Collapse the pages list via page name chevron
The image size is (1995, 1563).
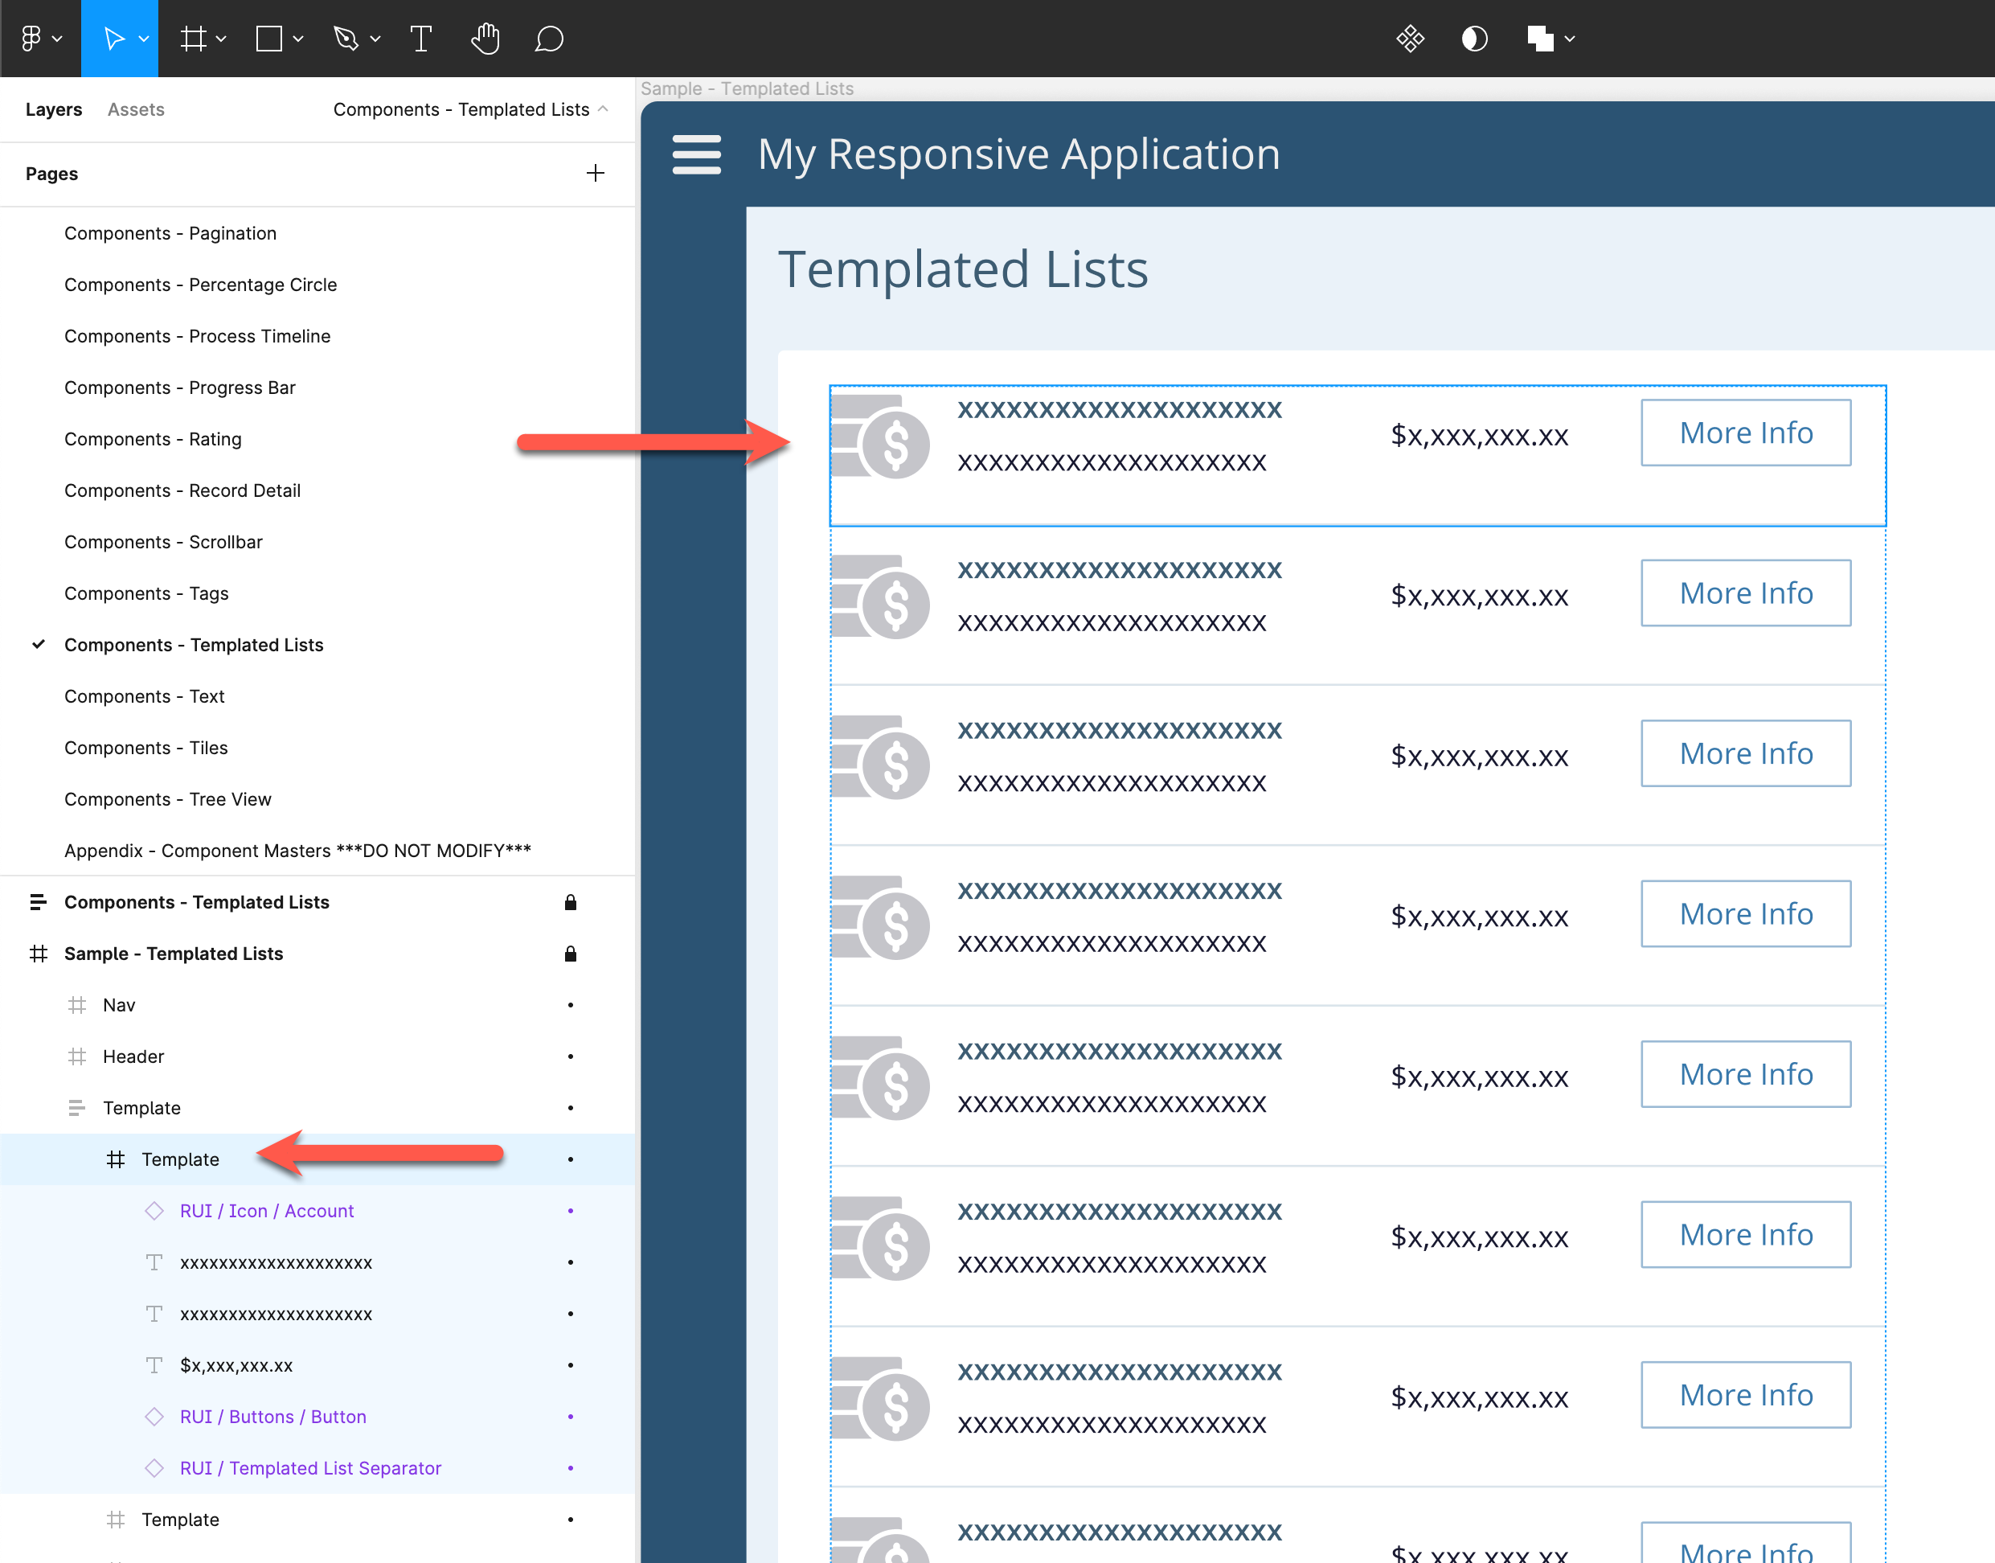(603, 109)
